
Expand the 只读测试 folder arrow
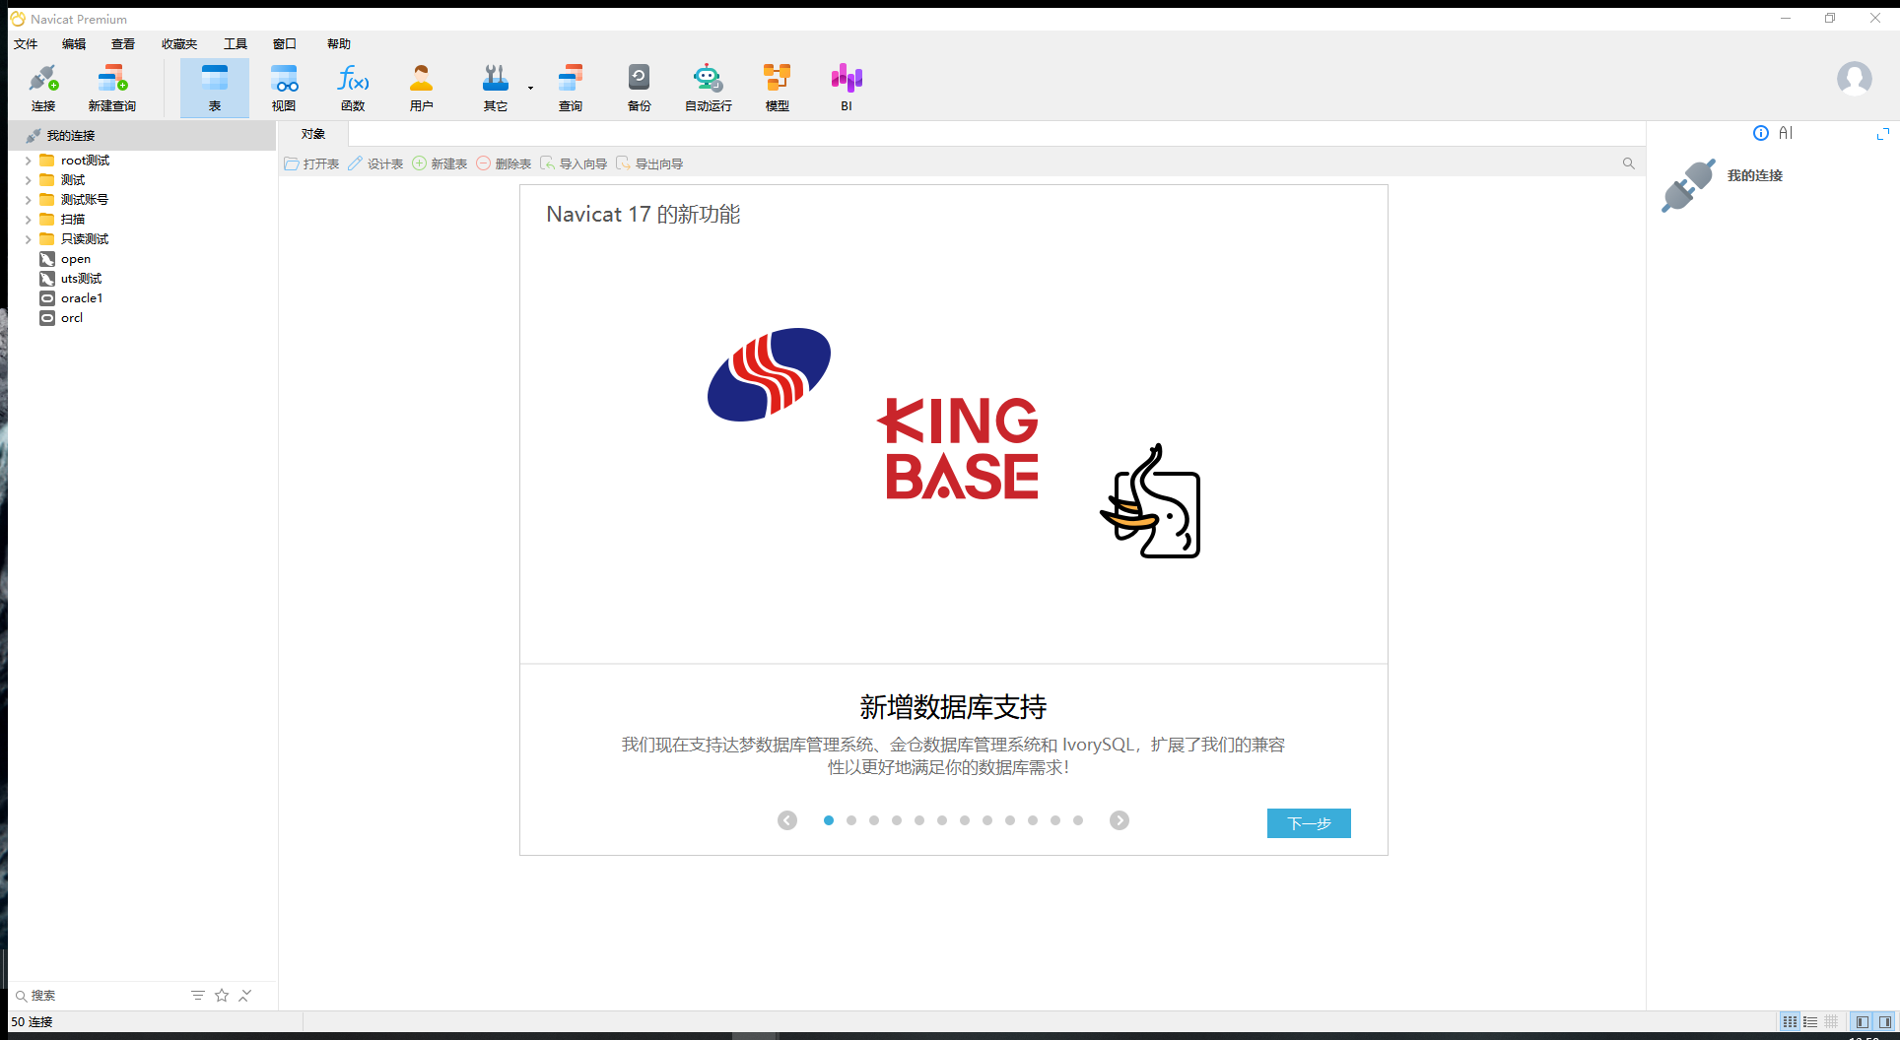coord(28,239)
